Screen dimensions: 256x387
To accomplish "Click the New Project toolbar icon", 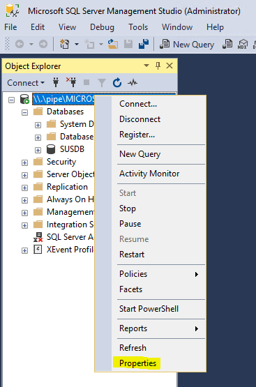I will 65,45.
